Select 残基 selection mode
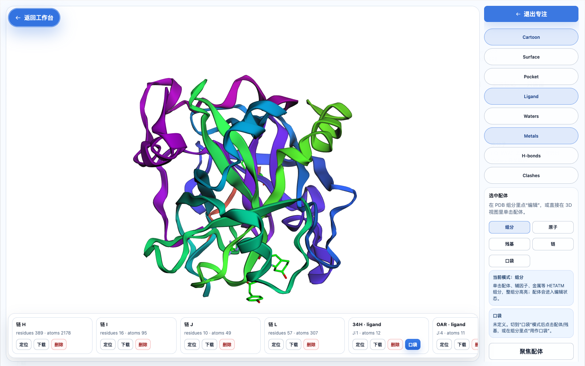The image size is (585, 366). pyautogui.click(x=509, y=244)
